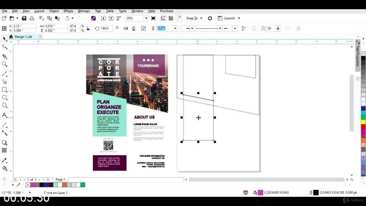Open the Snap To dropdown
This screenshot has width=366, height=206.
tap(194, 18)
